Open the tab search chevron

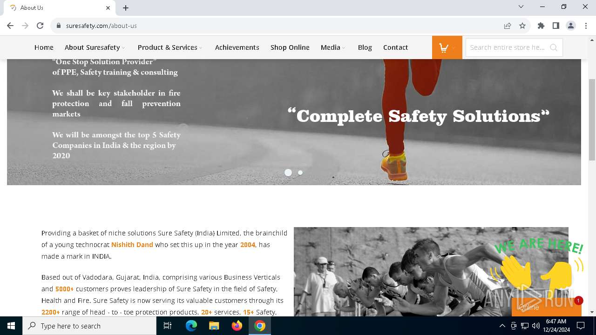[x=521, y=7]
